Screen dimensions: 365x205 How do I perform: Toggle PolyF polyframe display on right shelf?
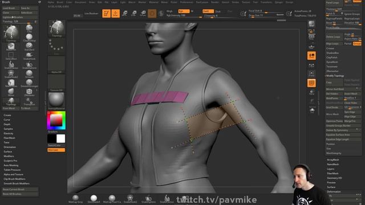pos(311,83)
